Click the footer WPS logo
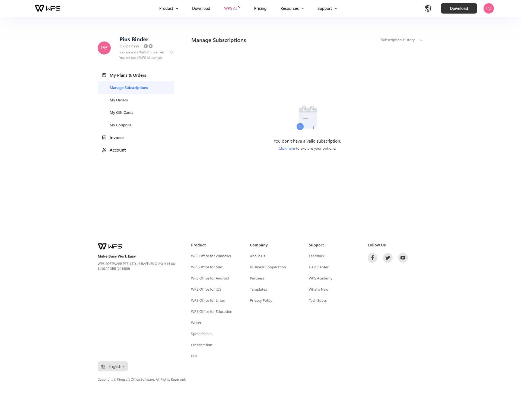The height and width of the screenshot is (405, 521). pos(110,246)
